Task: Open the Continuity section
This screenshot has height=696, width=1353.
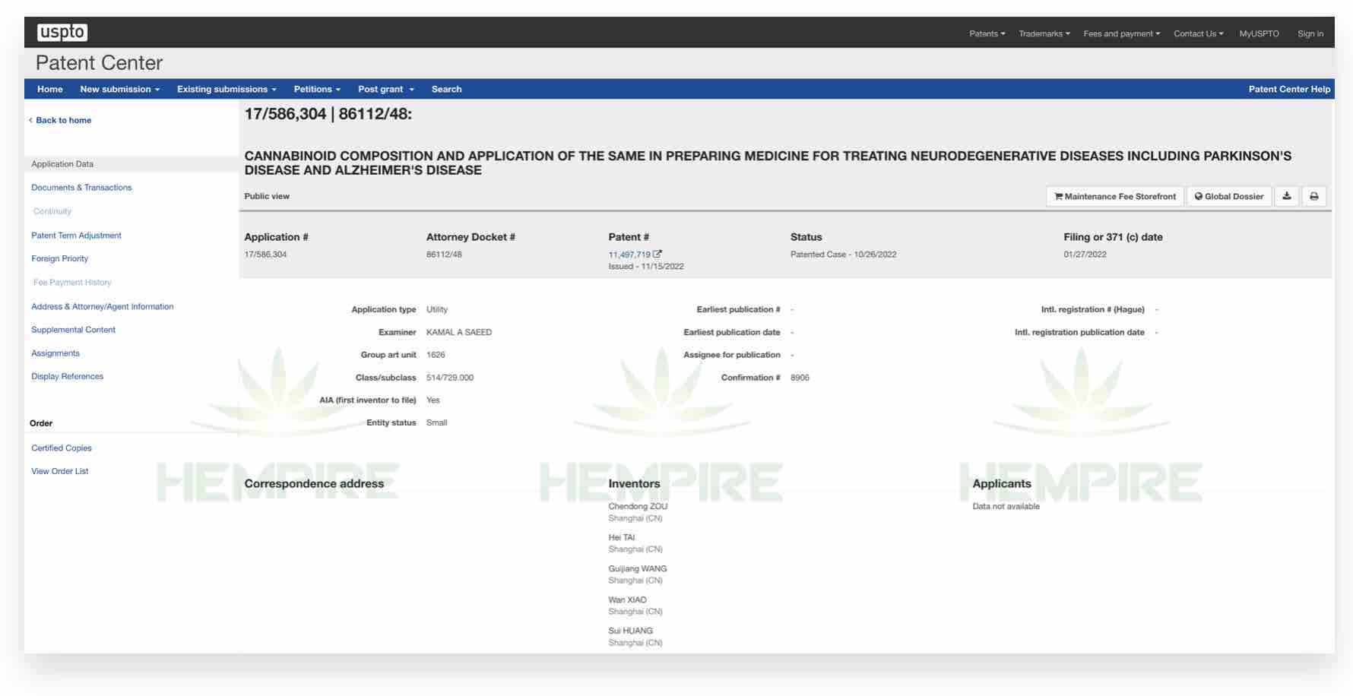Action: click(x=52, y=211)
